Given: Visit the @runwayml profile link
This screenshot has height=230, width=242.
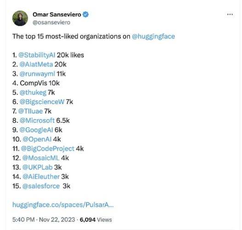Looking at the screenshot, I should (x=37, y=74).
